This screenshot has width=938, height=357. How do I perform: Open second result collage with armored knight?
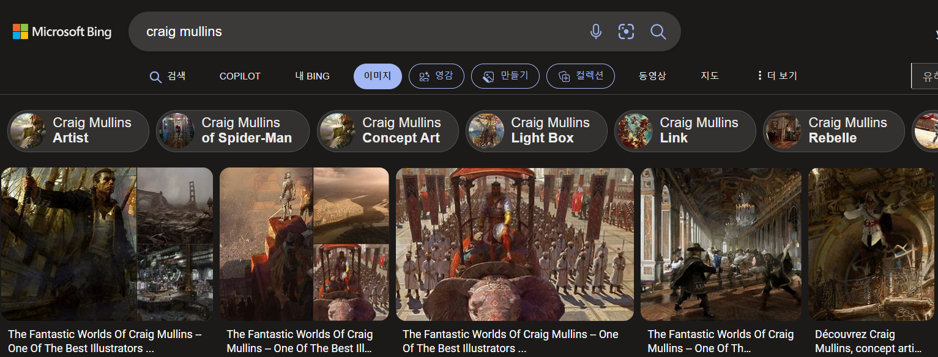click(304, 245)
